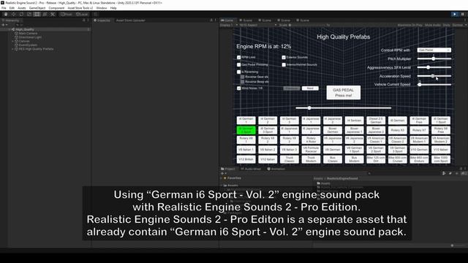
Task: Click the EventSystem object icon
Action: pyautogui.click(x=17, y=45)
